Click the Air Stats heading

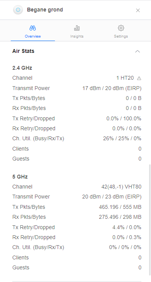(23, 51)
